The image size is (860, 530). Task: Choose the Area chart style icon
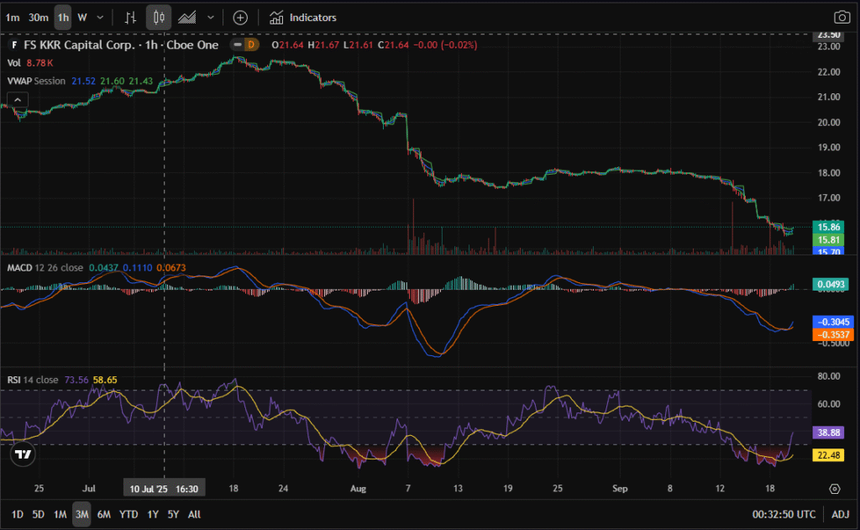188,17
